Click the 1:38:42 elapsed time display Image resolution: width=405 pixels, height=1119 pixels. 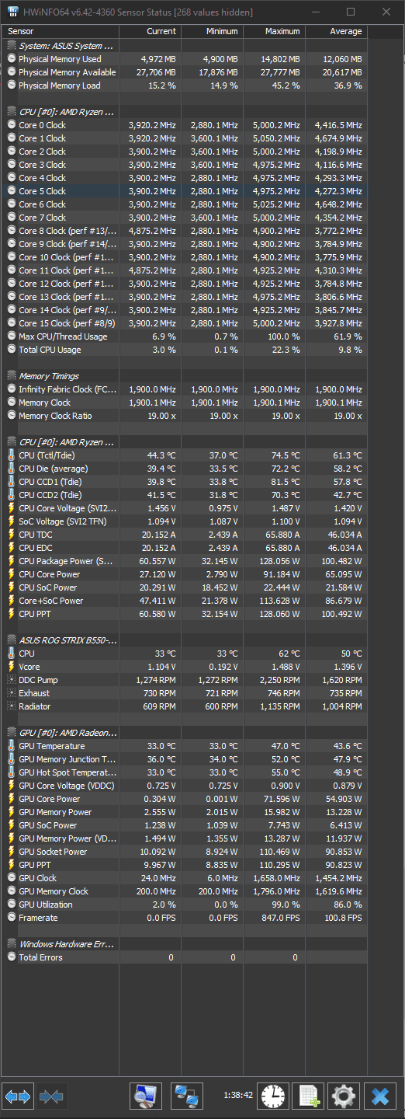(x=238, y=1095)
